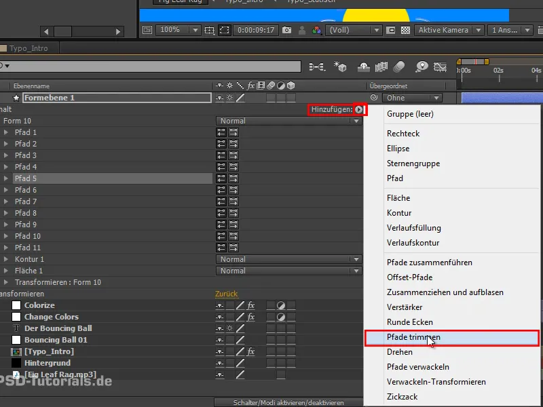
Task: Open the grid and guide options icon
Action: (x=209, y=30)
